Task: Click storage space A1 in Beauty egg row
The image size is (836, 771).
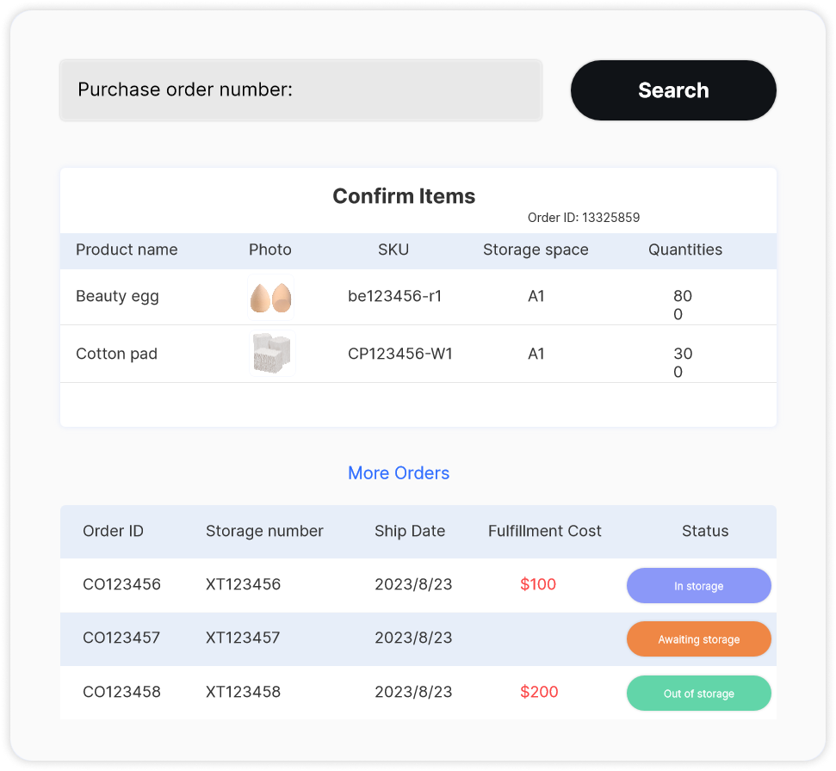Action: tap(536, 296)
